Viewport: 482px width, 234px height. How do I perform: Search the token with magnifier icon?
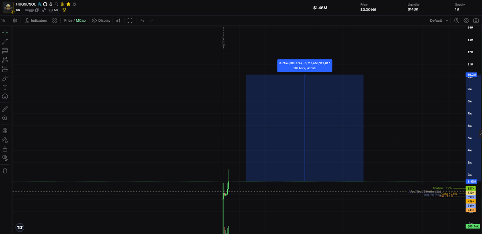click(x=56, y=4)
